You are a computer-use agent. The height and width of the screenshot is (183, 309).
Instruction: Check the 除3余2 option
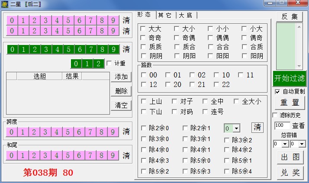click(227, 140)
